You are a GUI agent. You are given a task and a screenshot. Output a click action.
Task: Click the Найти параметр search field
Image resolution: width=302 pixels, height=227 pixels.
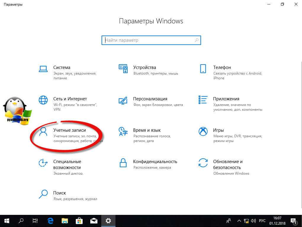pyautogui.click(x=148, y=40)
